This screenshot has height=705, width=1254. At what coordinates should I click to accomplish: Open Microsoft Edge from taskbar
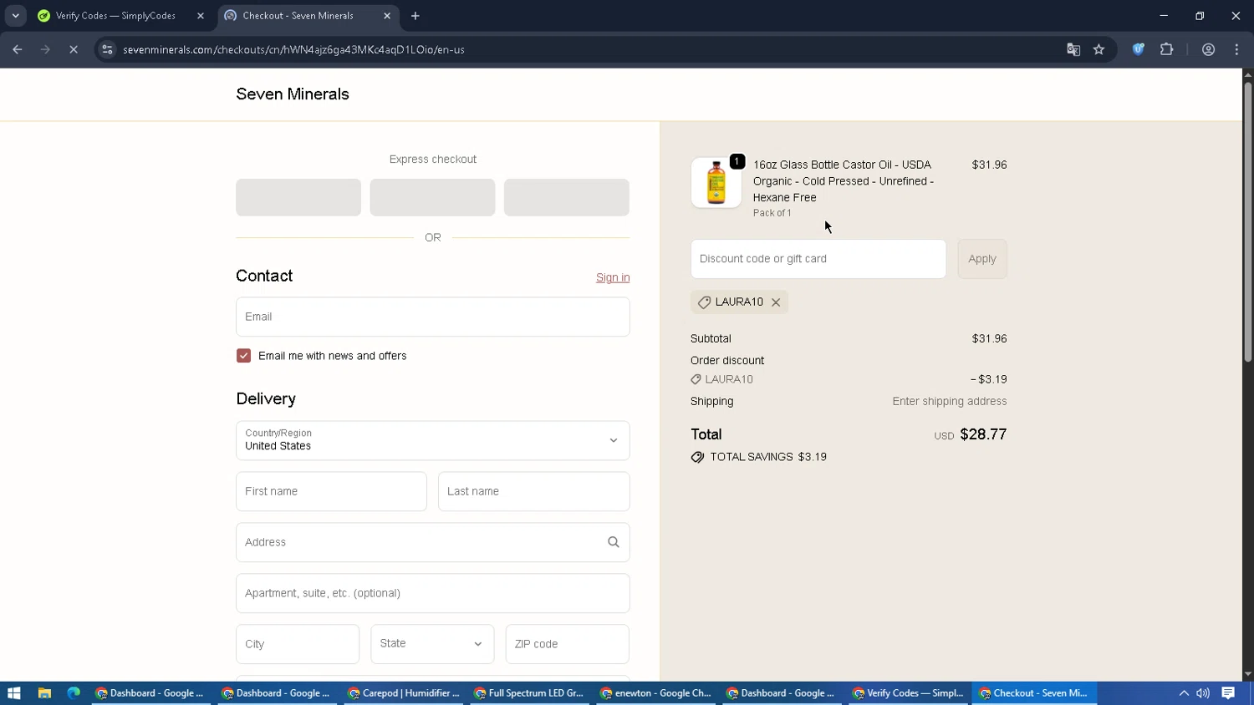point(74,693)
